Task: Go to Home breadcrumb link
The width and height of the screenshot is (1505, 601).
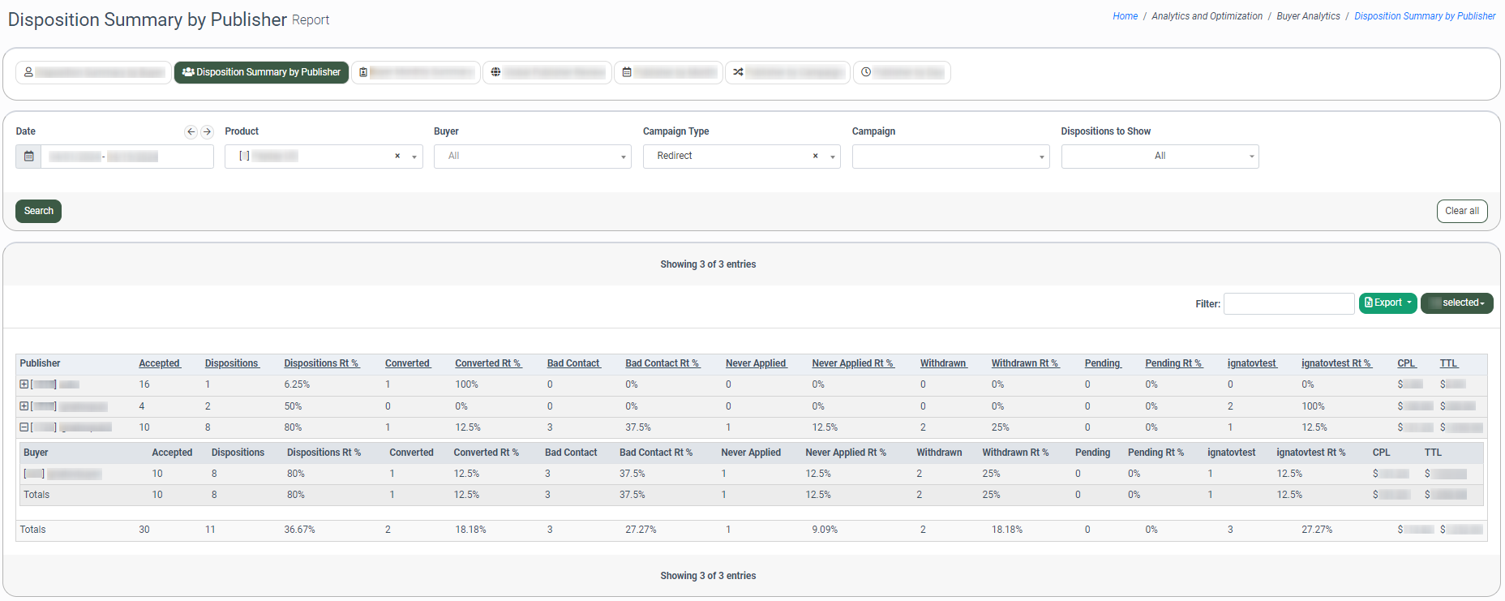Action: pyautogui.click(x=1125, y=16)
